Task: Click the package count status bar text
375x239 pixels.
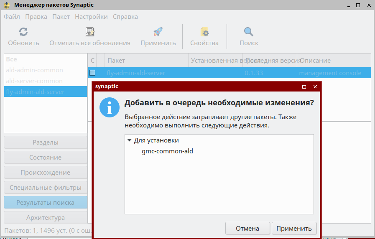Action: coord(48,231)
